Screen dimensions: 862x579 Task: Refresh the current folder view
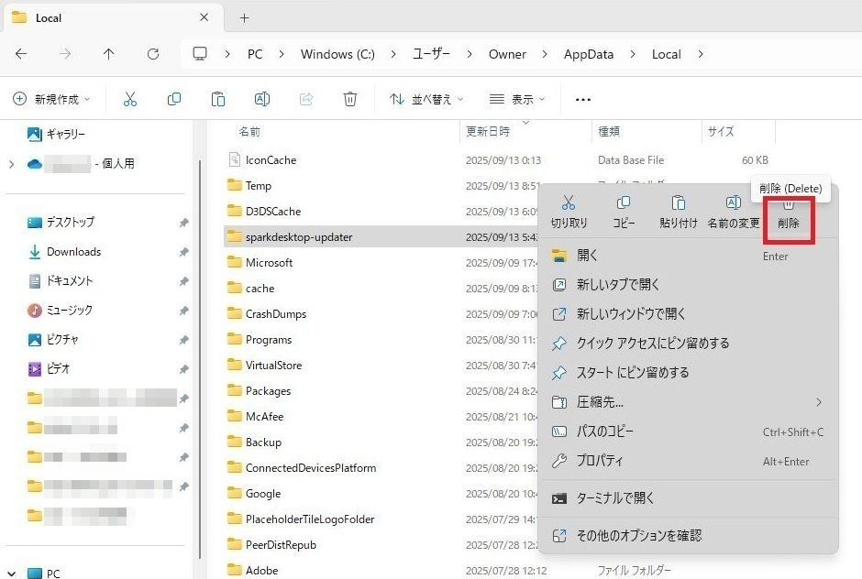tap(153, 54)
